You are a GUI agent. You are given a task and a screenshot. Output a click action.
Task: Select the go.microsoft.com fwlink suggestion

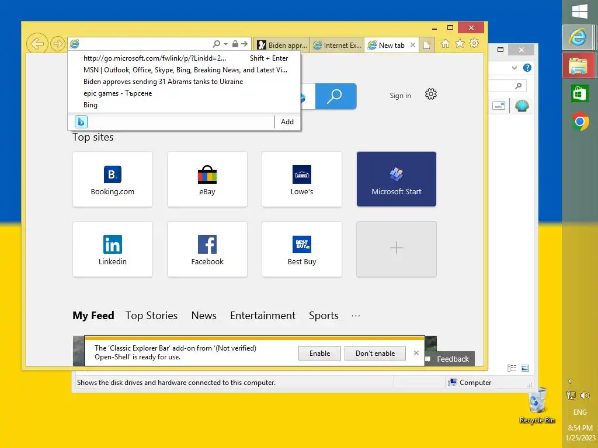[x=184, y=58]
